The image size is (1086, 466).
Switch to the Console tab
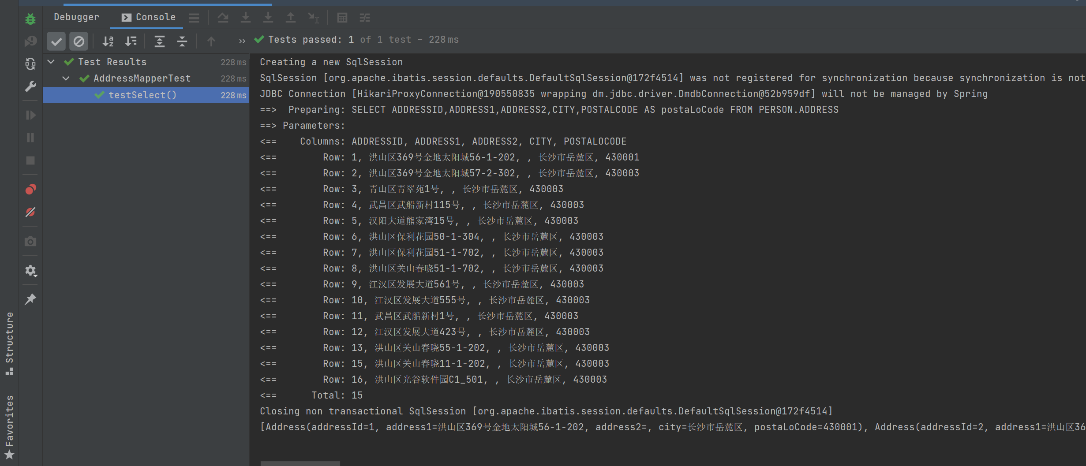pos(149,17)
